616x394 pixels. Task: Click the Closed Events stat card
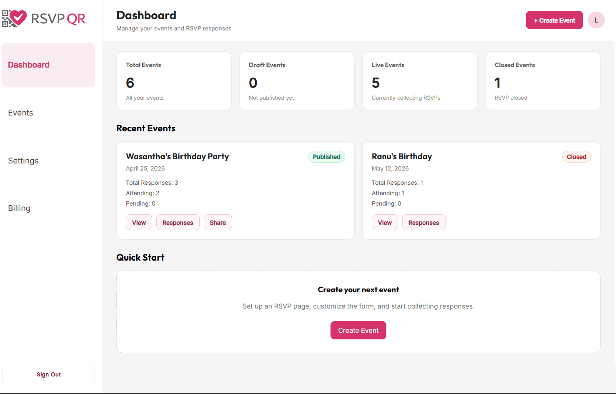[x=543, y=80]
